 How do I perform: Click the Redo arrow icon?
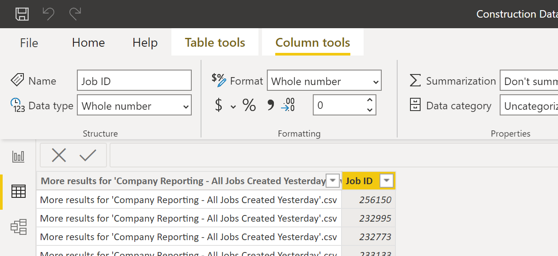(75, 14)
